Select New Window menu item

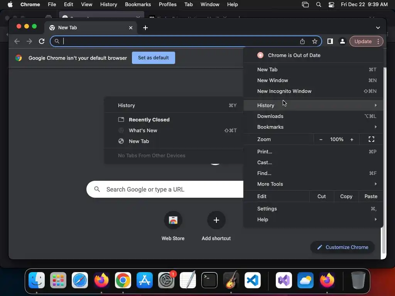click(313, 80)
